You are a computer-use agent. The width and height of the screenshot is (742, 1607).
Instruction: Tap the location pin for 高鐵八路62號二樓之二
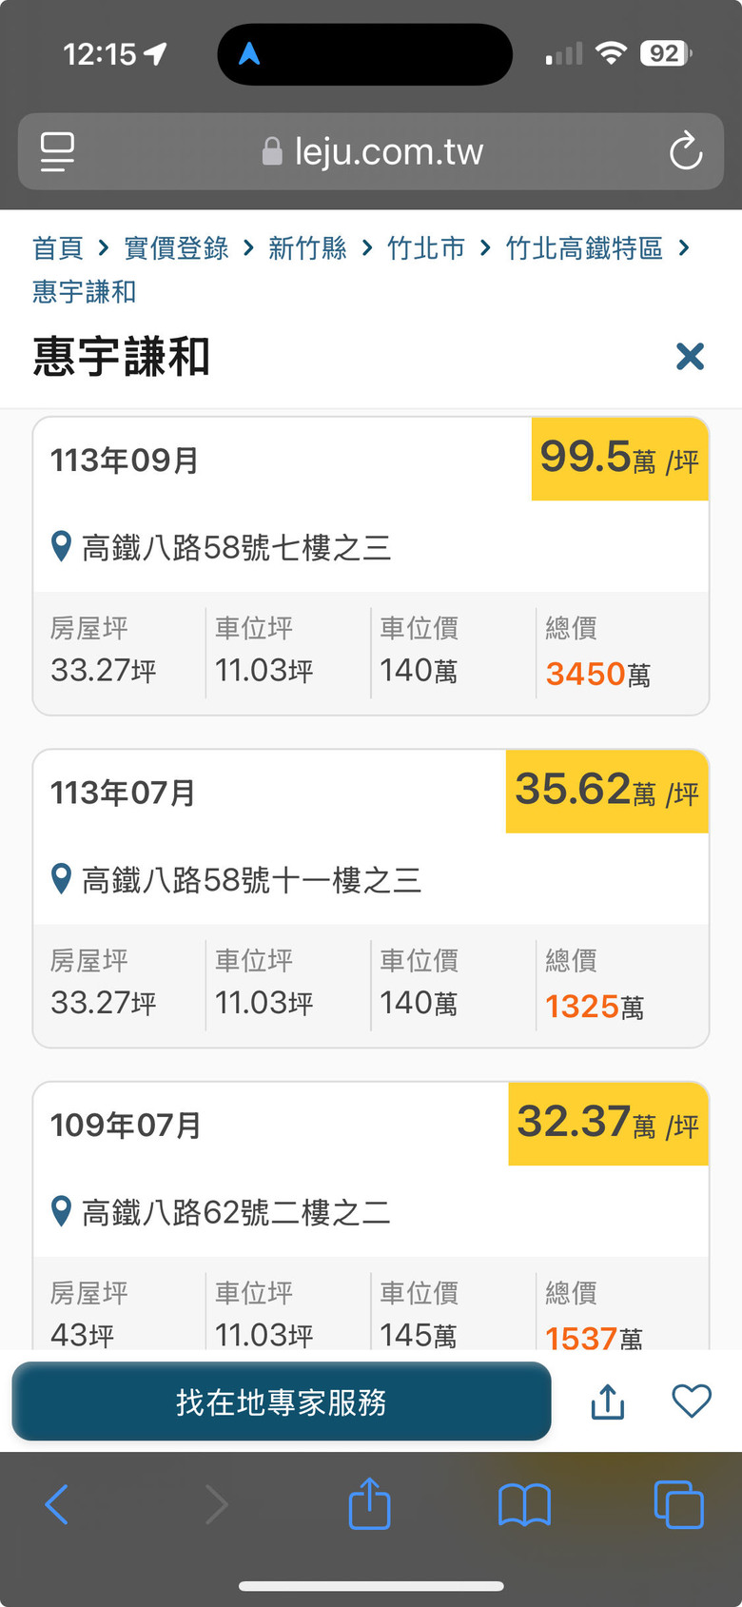[61, 1212]
